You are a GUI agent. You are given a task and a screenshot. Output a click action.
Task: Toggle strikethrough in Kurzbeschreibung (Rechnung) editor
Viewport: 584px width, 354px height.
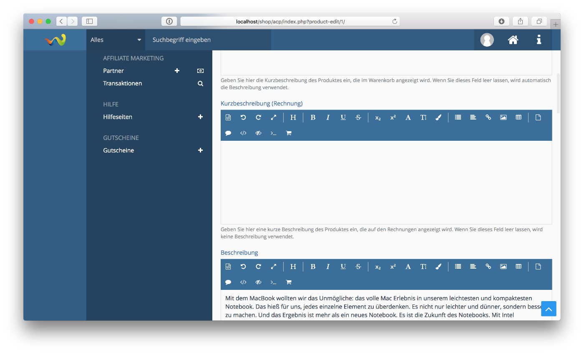[358, 117]
